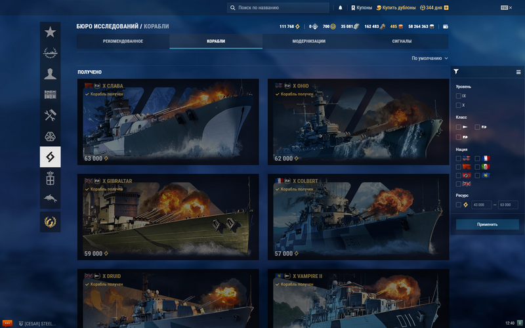Viewport: 525px width, 328px height.
Task: Open the dolphin sidebar section
Action: click(51, 199)
